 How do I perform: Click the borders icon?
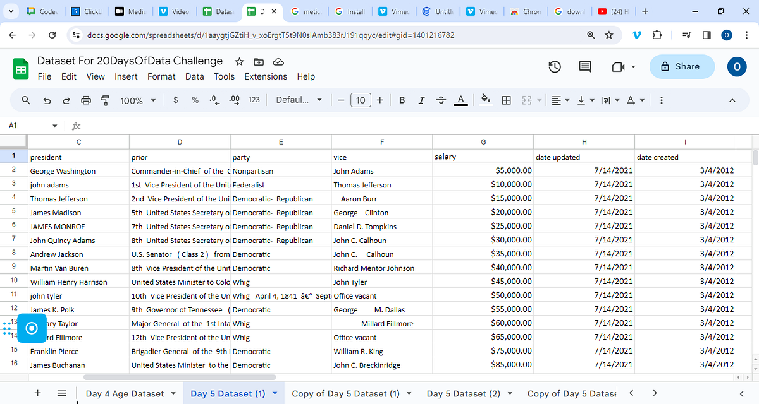coord(506,100)
